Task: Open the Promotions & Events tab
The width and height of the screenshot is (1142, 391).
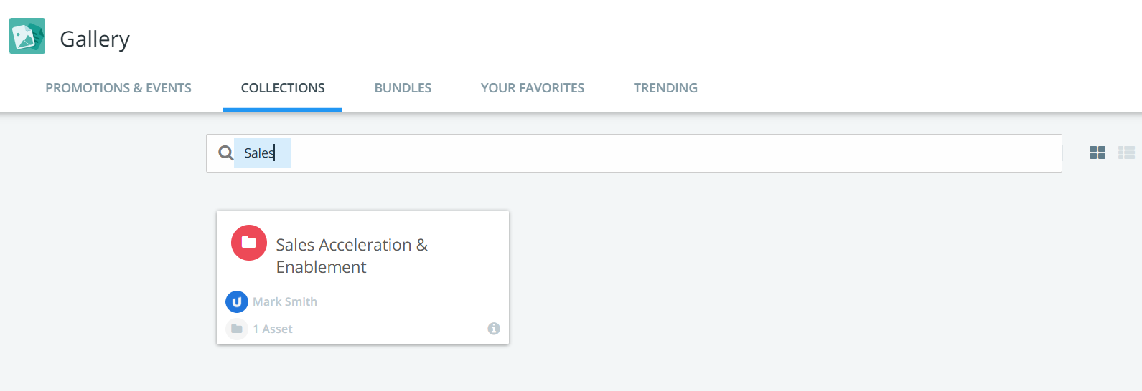Action: tap(118, 88)
